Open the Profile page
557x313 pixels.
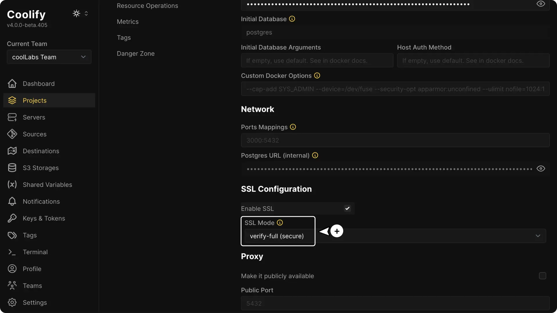pyautogui.click(x=32, y=269)
